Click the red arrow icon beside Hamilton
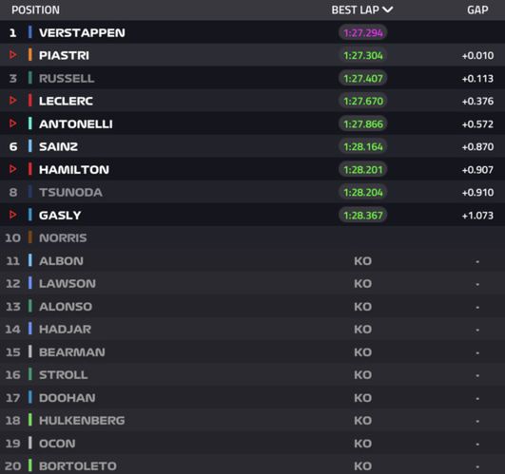This screenshot has height=474, width=505. pos(13,169)
